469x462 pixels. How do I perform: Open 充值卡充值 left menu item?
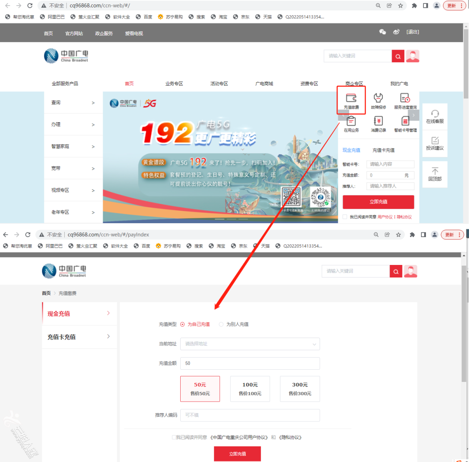(x=79, y=337)
